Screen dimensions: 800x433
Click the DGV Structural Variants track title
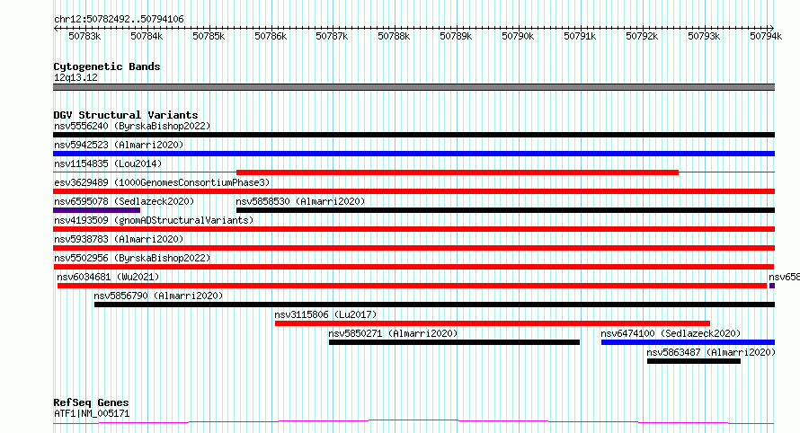126,115
